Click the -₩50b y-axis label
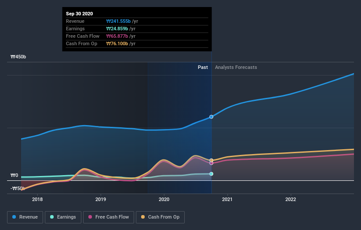The width and height of the screenshot is (361, 230). pos(18,188)
